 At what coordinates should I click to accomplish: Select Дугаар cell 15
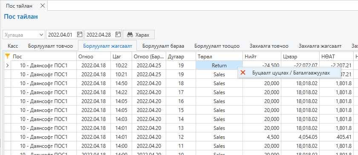[x=181, y=110]
